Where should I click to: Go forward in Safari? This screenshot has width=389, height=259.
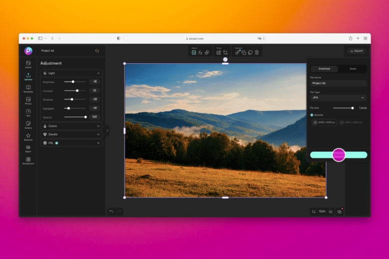point(59,38)
